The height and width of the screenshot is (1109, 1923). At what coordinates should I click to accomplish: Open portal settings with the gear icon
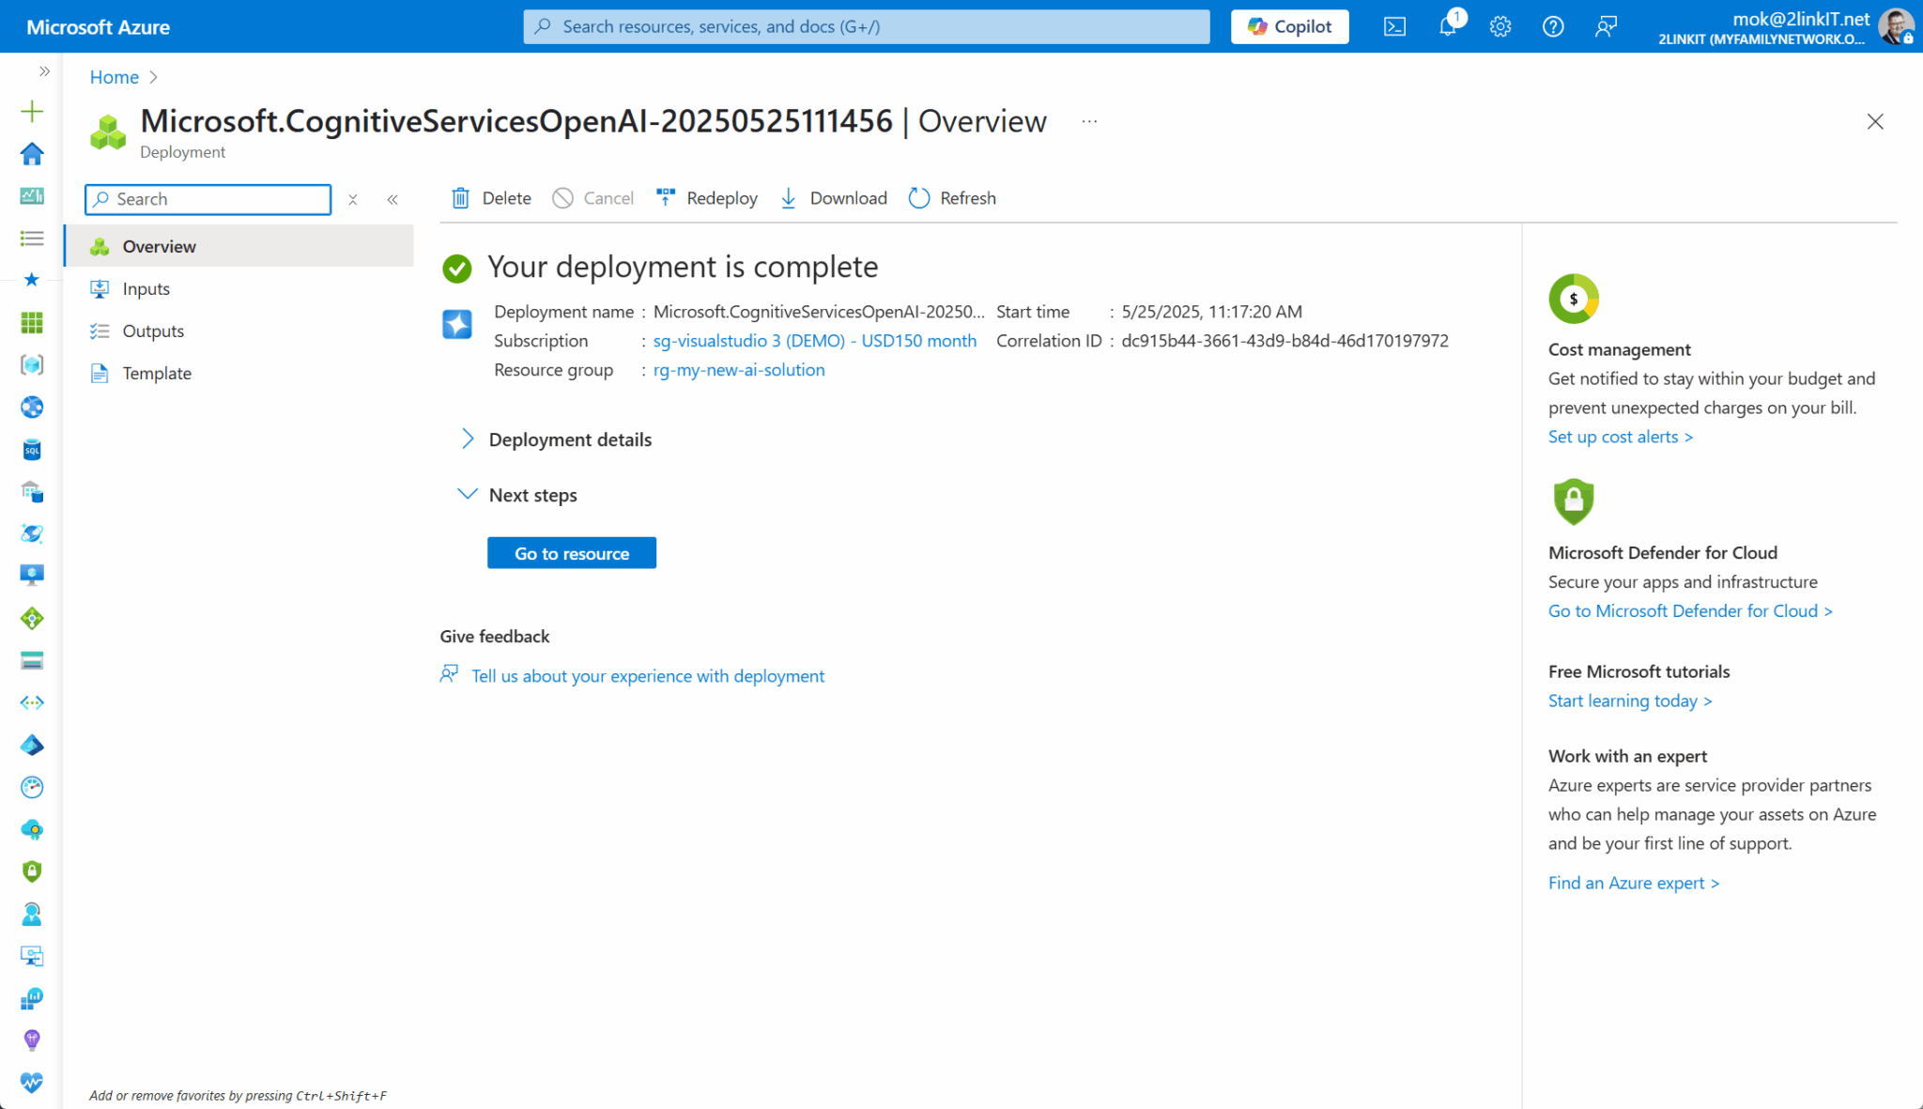(x=1499, y=26)
